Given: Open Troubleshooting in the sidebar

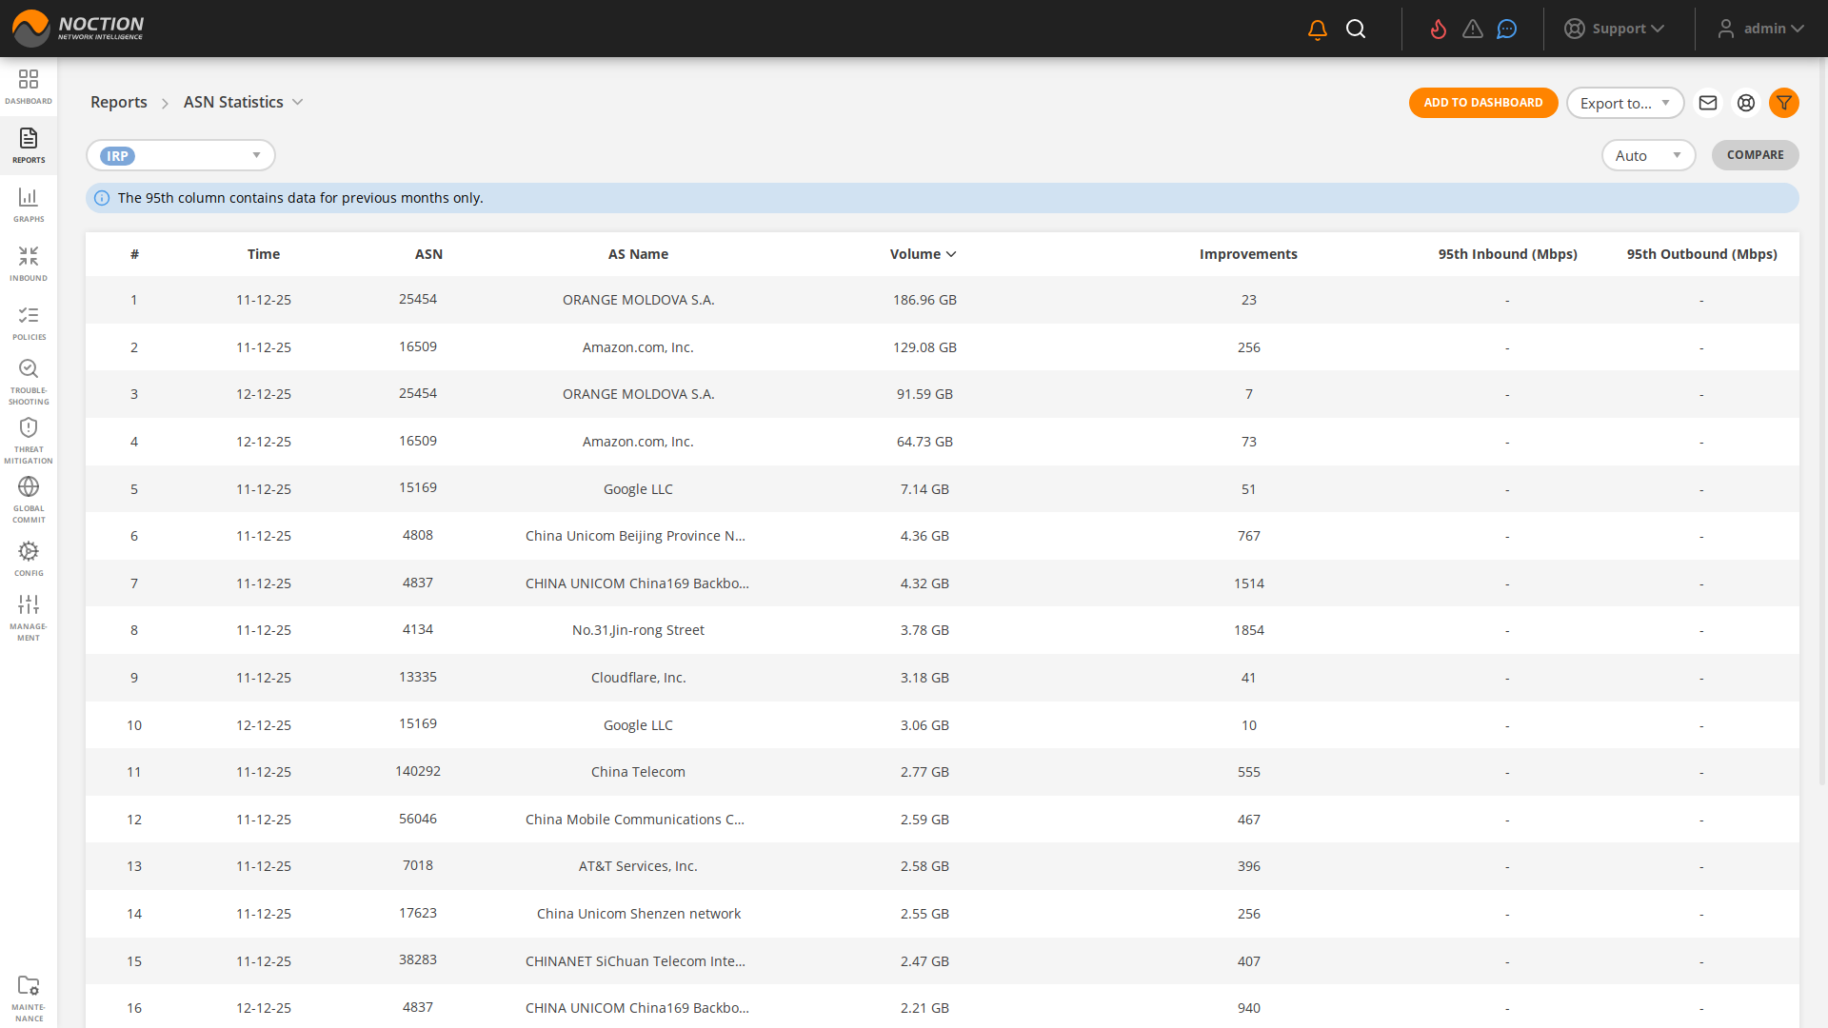Looking at the screenshot, I should coord(29,382).
